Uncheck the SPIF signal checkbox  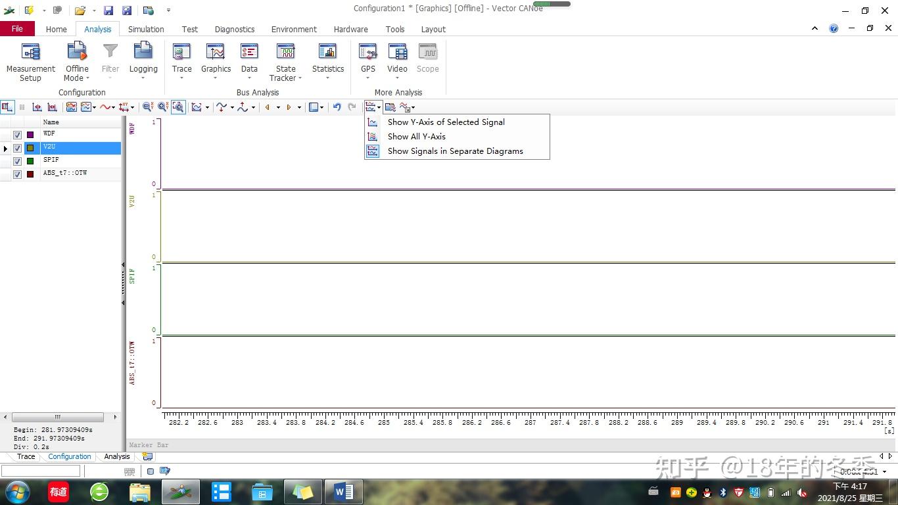point(18,161)
